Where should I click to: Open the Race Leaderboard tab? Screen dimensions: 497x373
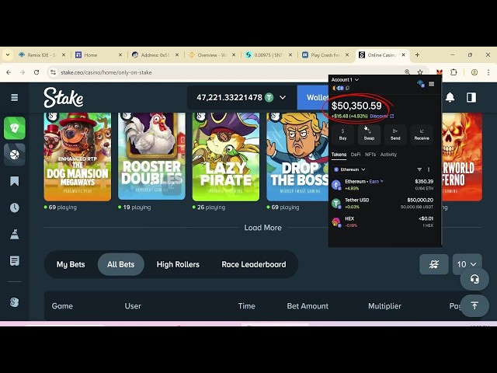[254, 264]
